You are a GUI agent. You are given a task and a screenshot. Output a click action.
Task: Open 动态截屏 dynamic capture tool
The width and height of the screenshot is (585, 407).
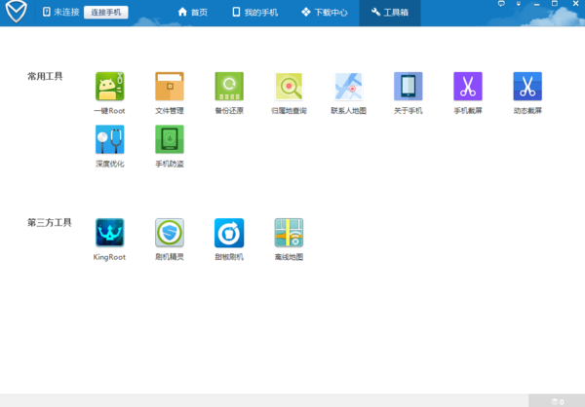click(527, 87)
